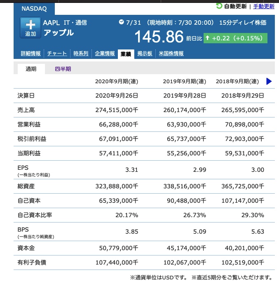Click the 323,888,000千 total assets value
Viewport: 279px width, 286px height.
[x=117, y=186]
